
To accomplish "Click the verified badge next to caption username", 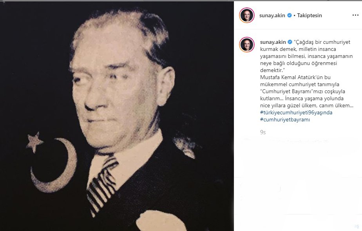I will (290, 42).
